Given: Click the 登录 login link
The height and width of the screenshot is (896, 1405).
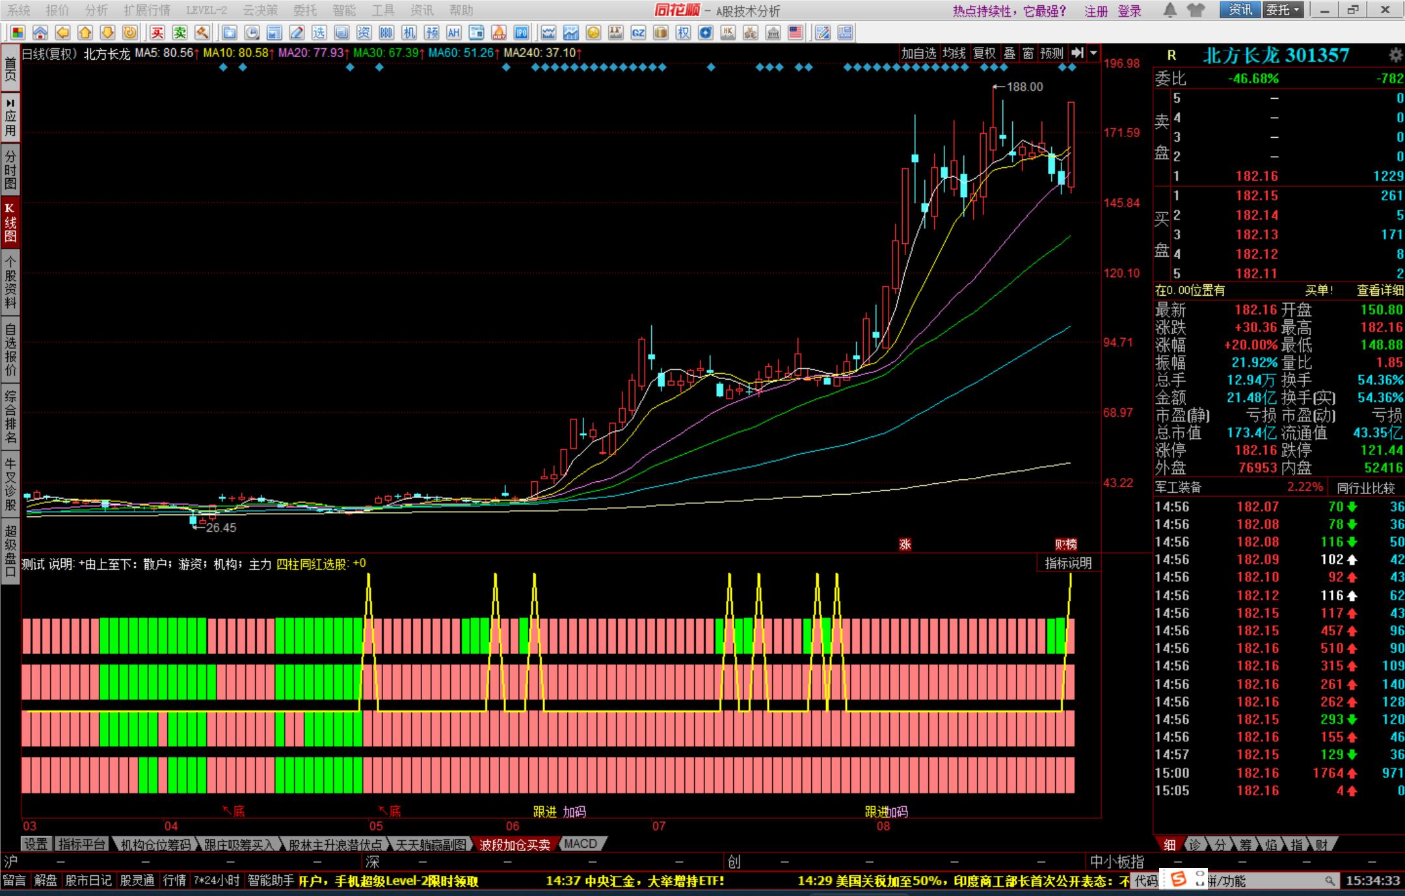Looking at the screenshot, I should (1129, 11).
